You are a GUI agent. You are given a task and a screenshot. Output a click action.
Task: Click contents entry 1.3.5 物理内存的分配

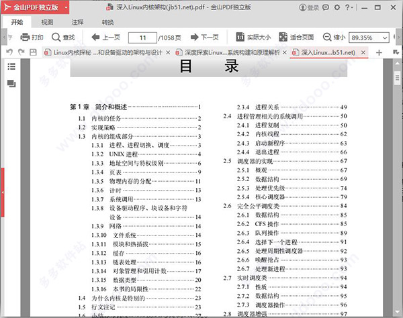146,181
